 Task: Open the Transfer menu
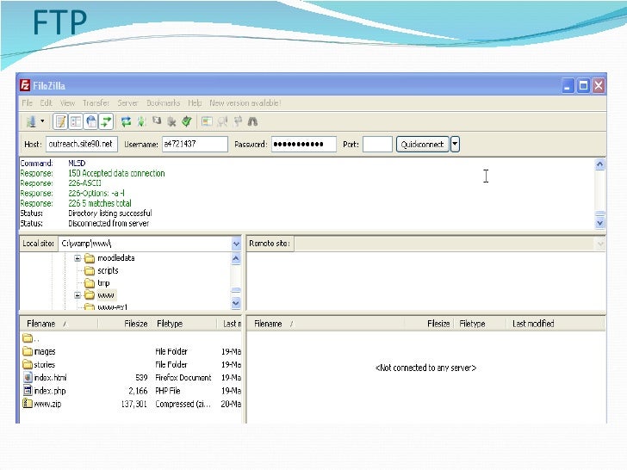(x=96, y=103)
